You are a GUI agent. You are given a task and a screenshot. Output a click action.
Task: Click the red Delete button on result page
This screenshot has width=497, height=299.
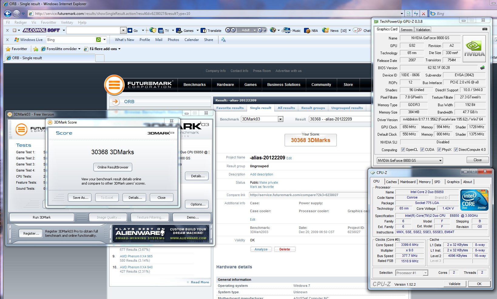[x=285, y=249]
